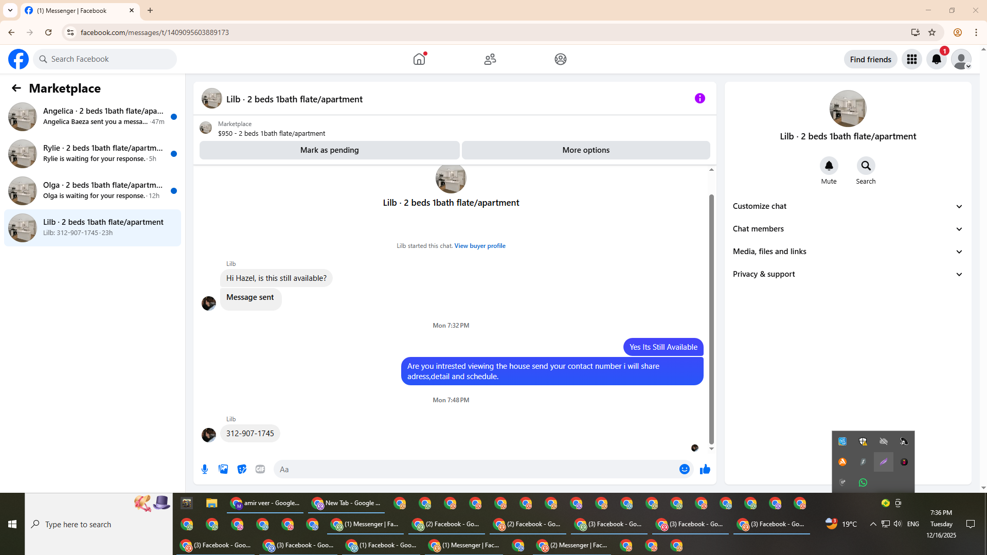This screenshot has width=987, height=555.
Task: Open the taskbar weather widget showing 19°C
Action: click(841, 524)
